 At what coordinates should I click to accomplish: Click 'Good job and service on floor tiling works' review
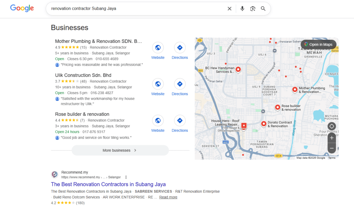pyautogui.click(x=96, y=138)
